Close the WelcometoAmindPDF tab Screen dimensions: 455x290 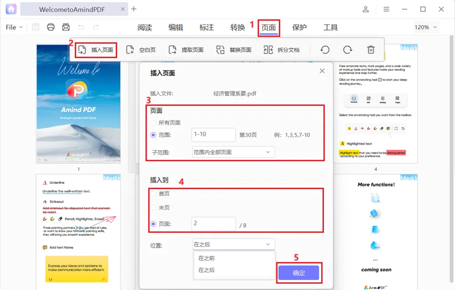(123, 9)
